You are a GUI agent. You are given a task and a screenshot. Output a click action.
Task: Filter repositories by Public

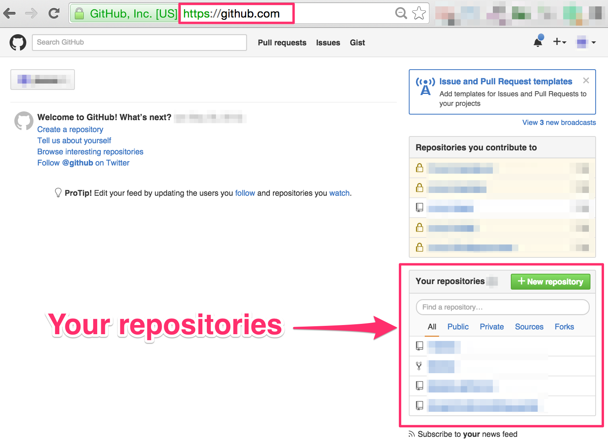point(458,327)
